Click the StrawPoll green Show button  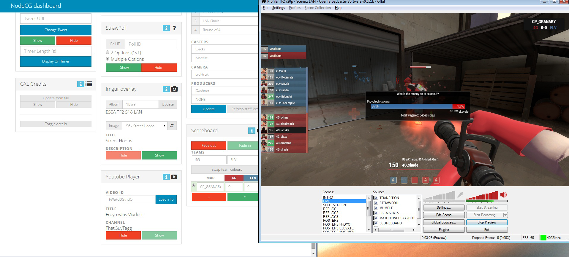point(124,68)
